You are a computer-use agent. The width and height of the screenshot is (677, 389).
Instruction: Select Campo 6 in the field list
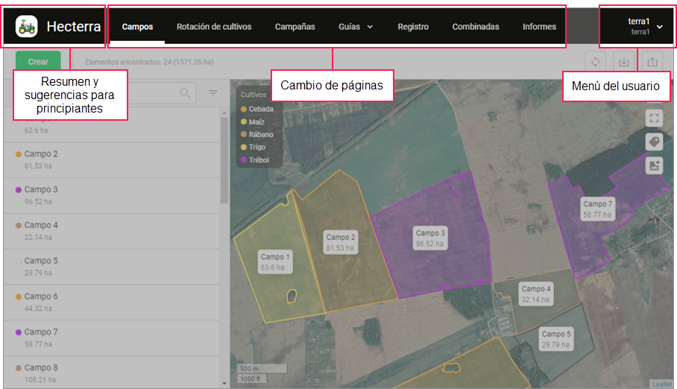[x=41, y=297]
